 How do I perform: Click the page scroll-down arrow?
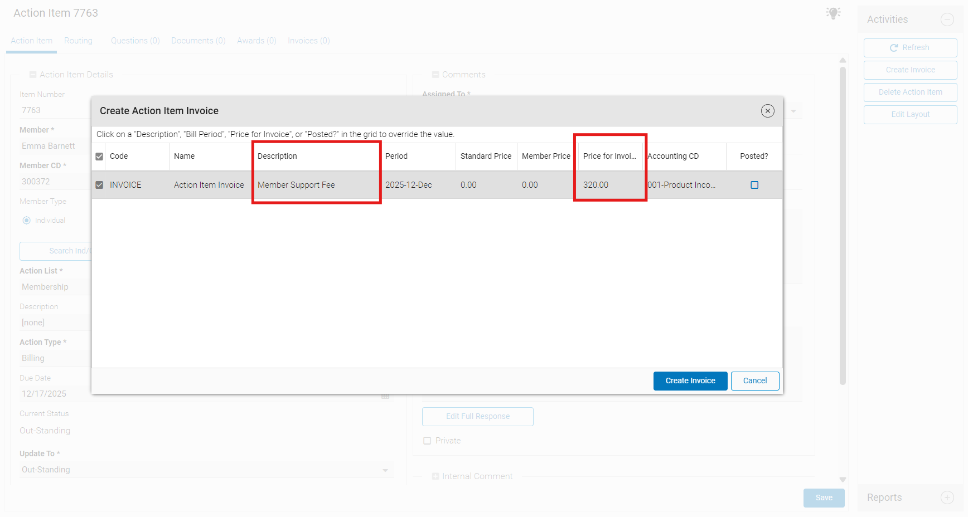[843, 480]
